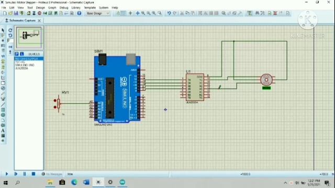Screen dimensions: 335x188
Task: Select the 2D Graphics Arc tool
Action: [x=3, y=120]
